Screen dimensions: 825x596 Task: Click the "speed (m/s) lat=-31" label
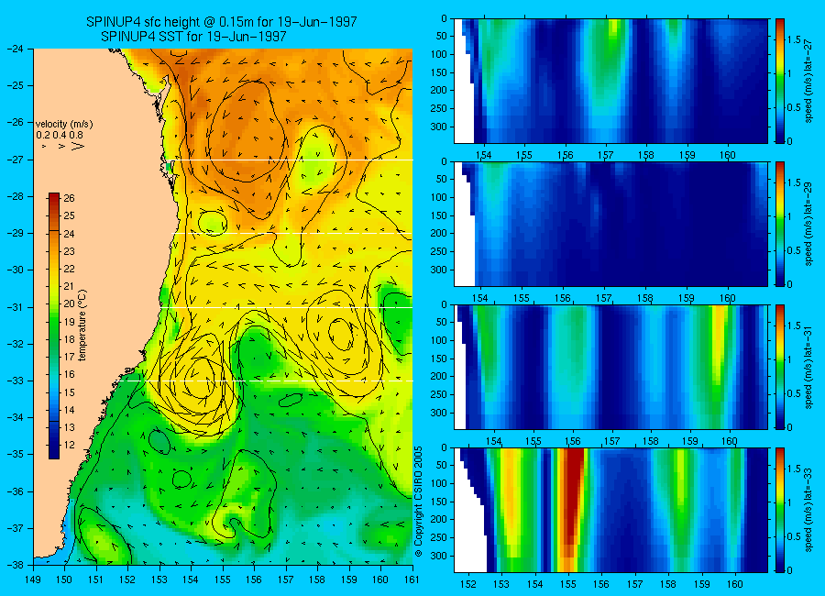pyautogui.click(x=809, y=367)
